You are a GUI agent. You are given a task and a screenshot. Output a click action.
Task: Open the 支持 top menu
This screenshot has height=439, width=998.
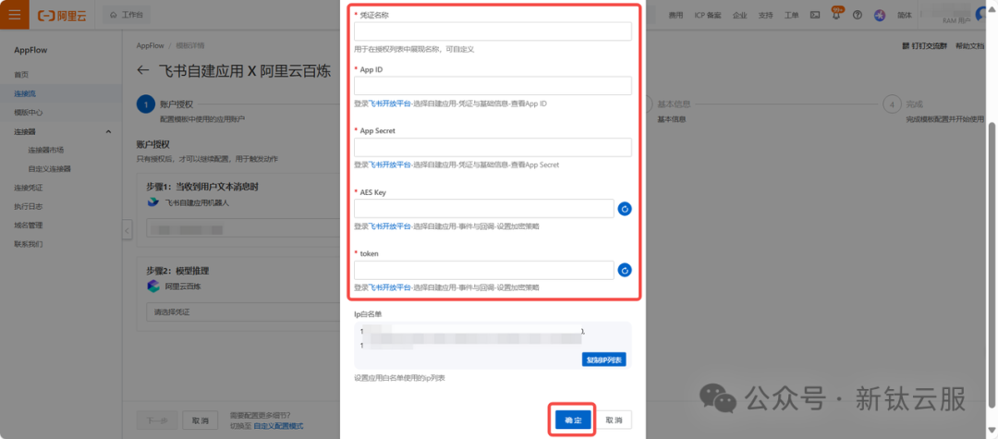pos(766,16)
